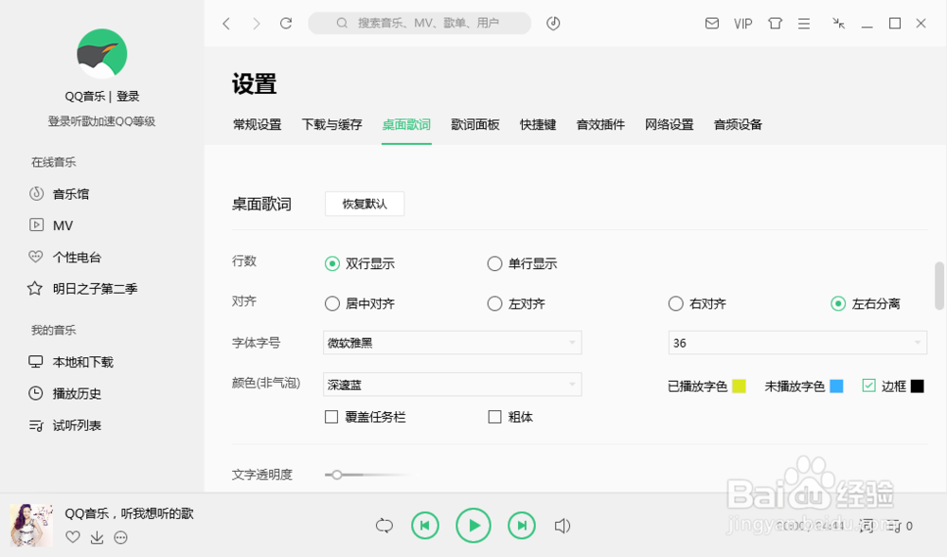Click the VIP membership icon

(x=742, y=23)
